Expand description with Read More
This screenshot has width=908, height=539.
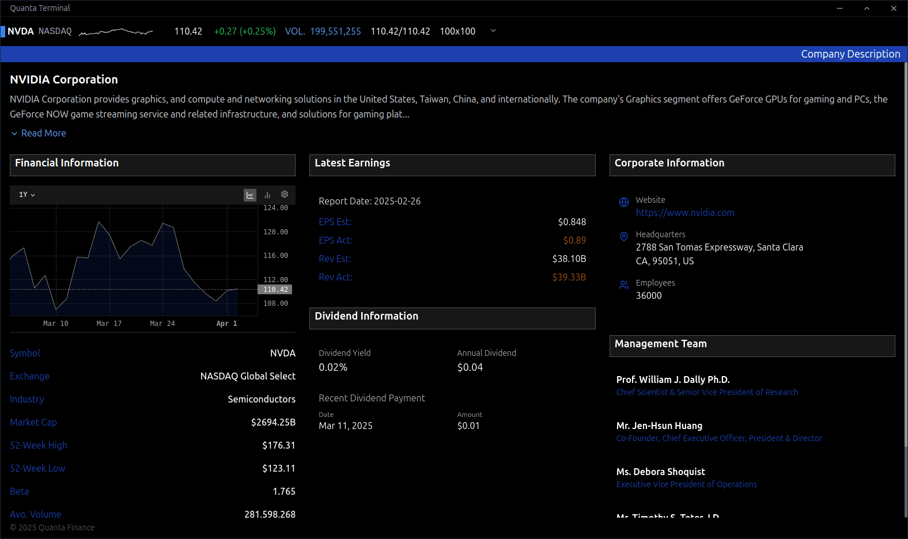(39, 133)
